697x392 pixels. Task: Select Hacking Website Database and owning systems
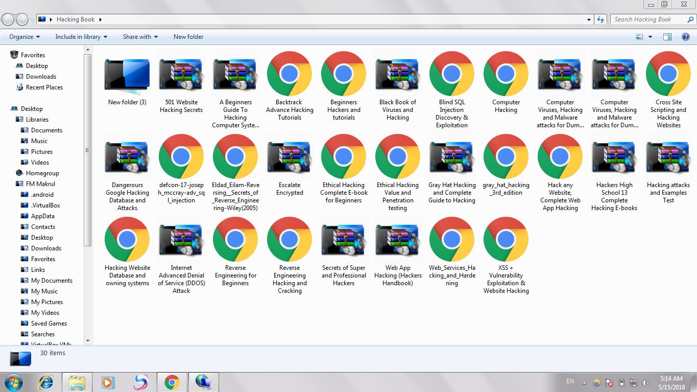pyautogui.click(x=127, y=252)
